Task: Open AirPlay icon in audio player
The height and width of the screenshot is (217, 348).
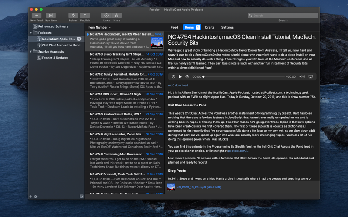Action: (x=311, y=77)
